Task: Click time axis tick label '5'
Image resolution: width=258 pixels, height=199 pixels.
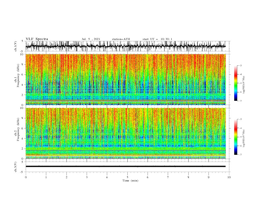Action: [127, 177]
